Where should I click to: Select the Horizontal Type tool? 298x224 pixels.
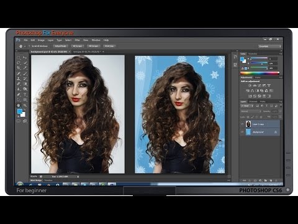click(x=25, y=95)
